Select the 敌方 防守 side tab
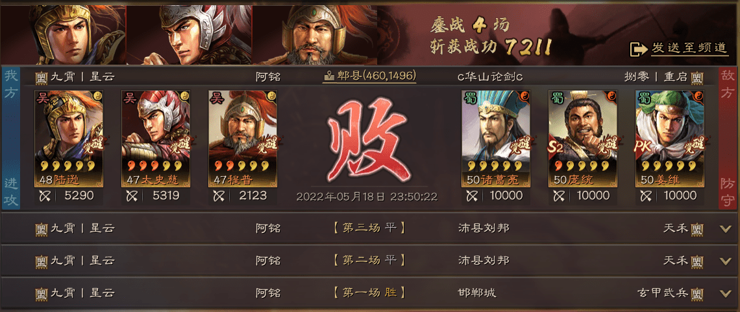Viewport: 740px width, 312px height. click(729, 139)
